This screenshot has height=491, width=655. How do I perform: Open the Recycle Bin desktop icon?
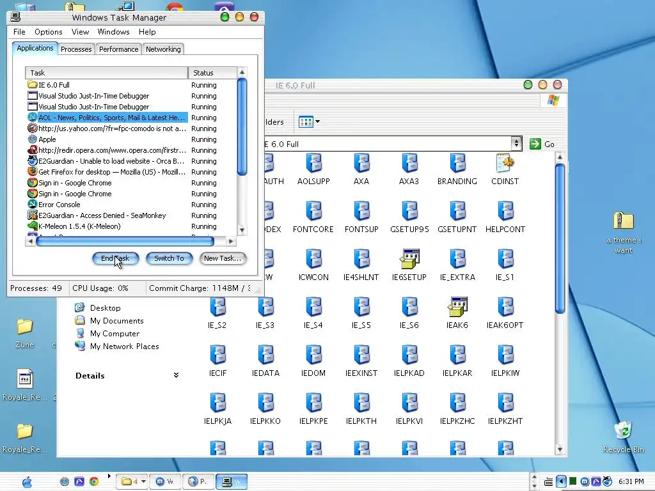point(623,437)
